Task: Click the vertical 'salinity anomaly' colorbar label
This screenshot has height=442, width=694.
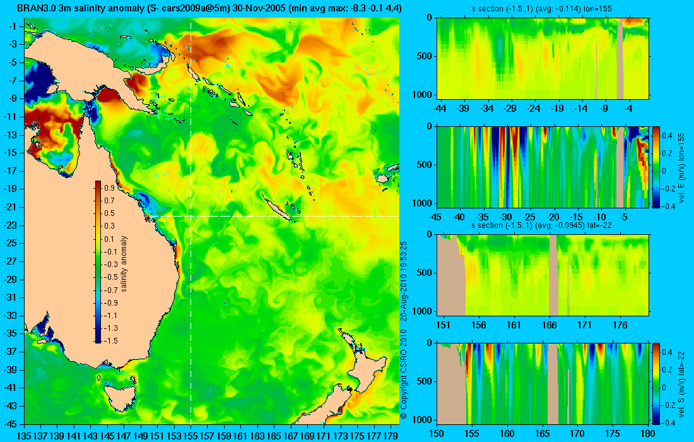Action: [x=124, y=263]
